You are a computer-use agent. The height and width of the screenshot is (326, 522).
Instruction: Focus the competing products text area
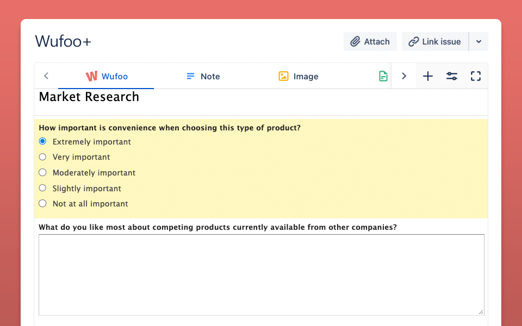(262, 275)
